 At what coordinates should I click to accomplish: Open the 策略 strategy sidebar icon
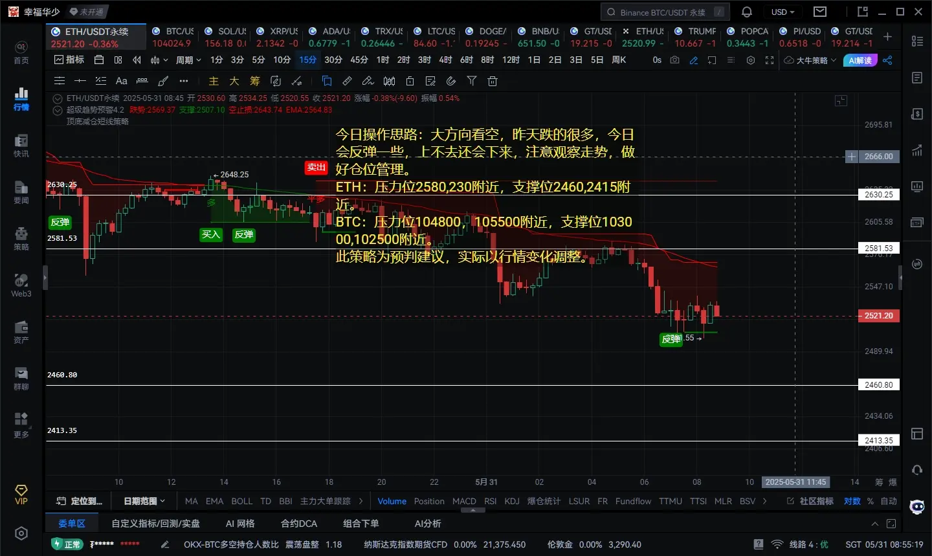(x=21, y=238)
